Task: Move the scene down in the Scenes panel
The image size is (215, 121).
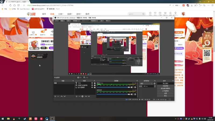Action: pos(64,97)
